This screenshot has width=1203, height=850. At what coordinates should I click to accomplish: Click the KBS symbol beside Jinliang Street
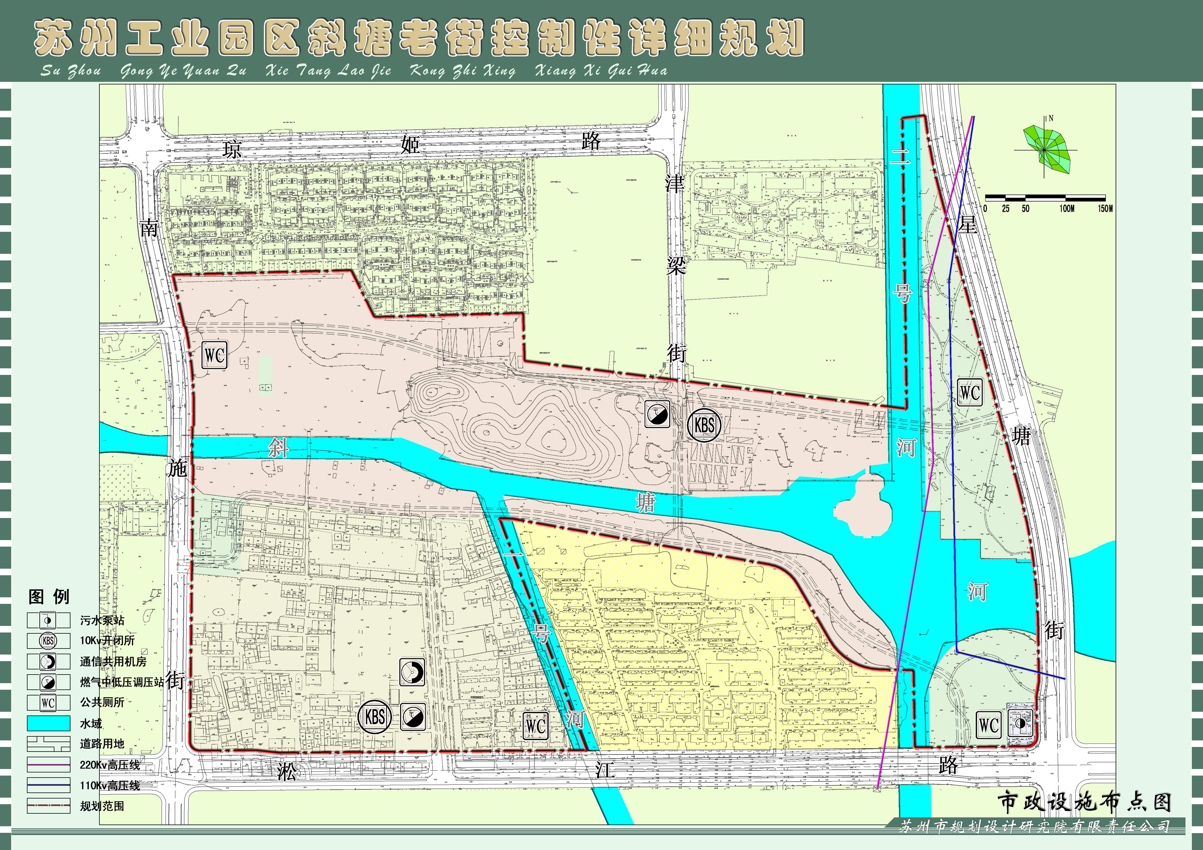tap(704, 425)
